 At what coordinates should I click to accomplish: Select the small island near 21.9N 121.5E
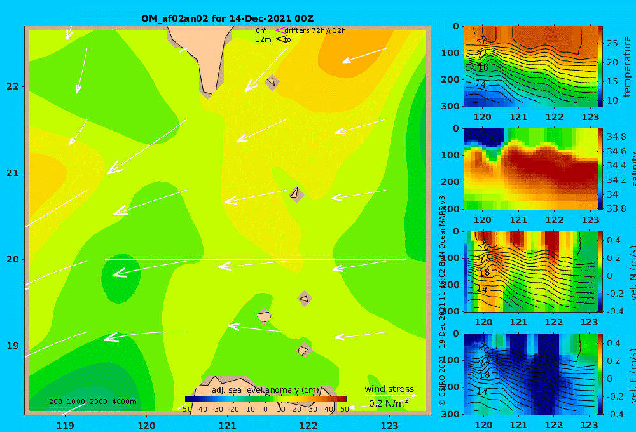tap(272, 82)
